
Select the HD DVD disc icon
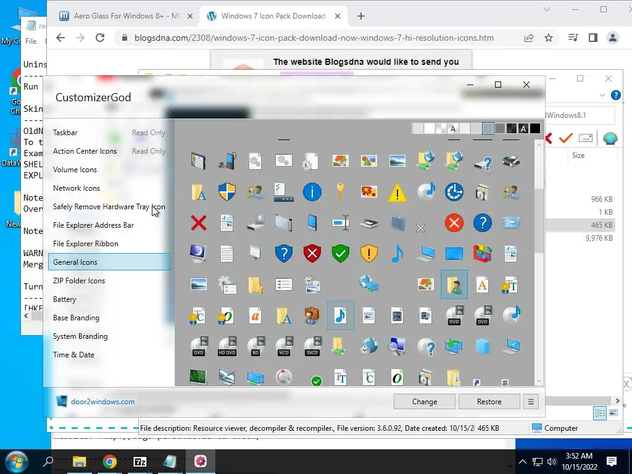tap(227, 347)
